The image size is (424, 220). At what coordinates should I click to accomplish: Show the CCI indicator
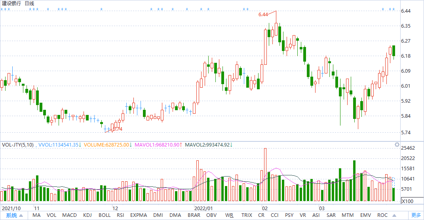(274, 215)
